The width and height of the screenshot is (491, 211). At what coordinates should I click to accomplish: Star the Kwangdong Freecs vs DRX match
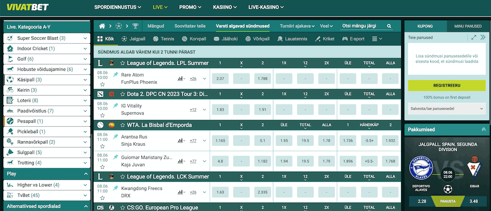[x=103, y=198]
